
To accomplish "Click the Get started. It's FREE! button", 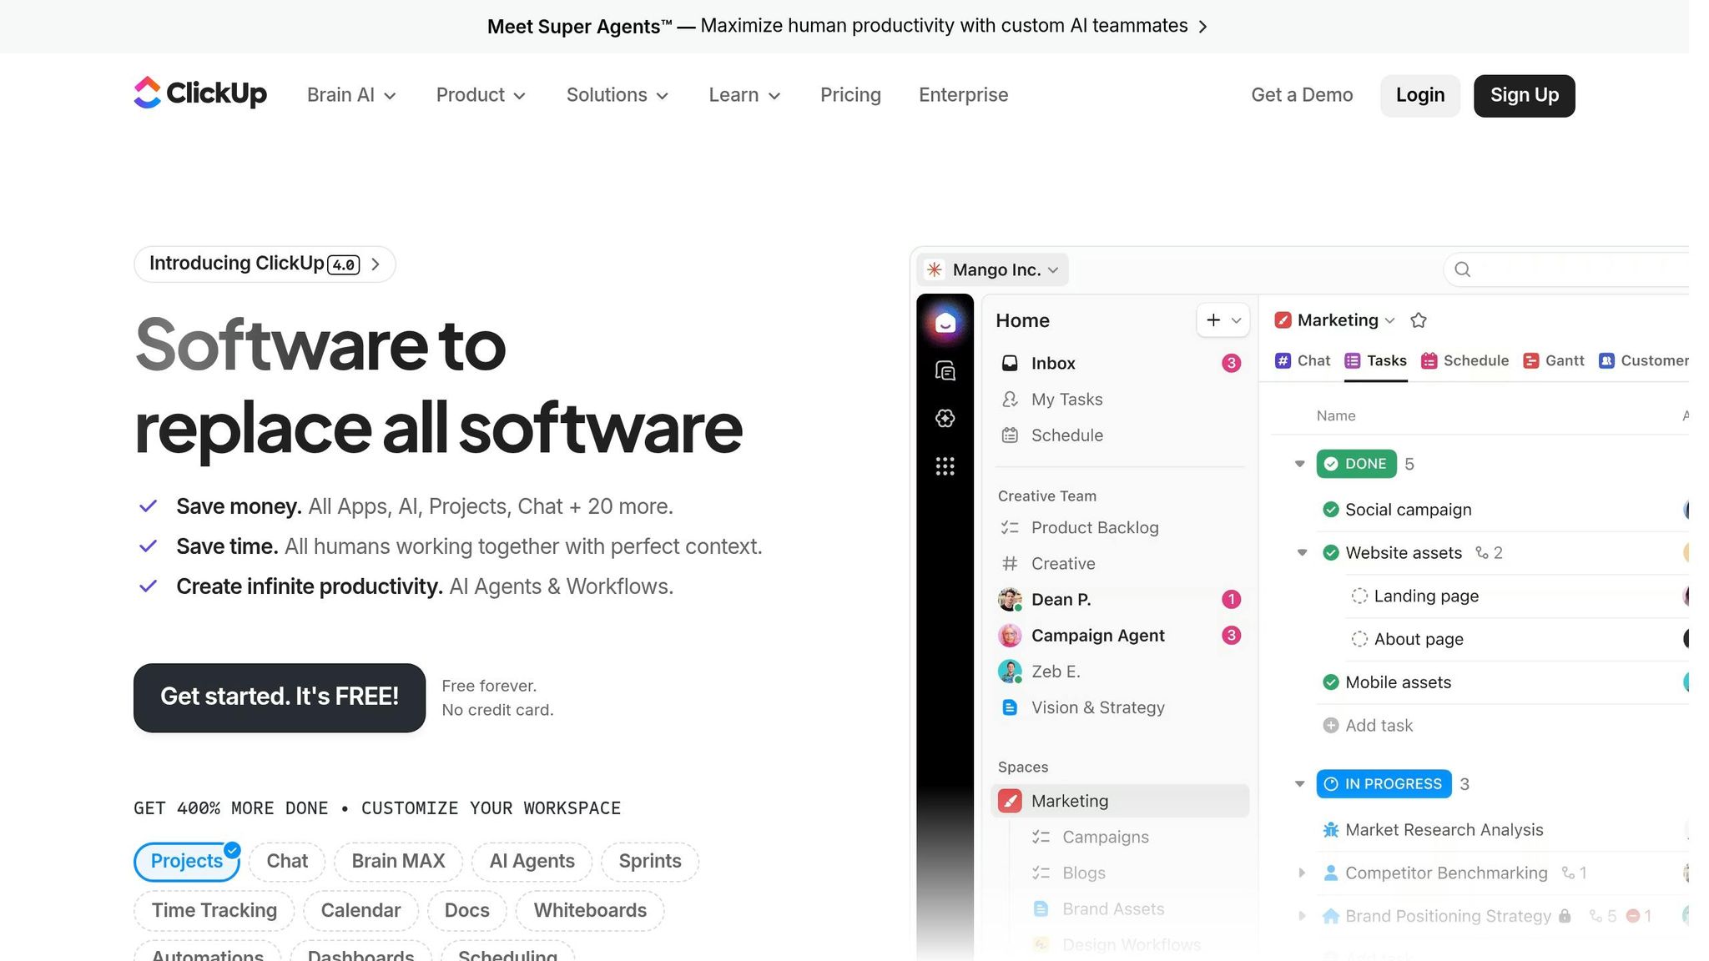I will (x=280, y=697).
